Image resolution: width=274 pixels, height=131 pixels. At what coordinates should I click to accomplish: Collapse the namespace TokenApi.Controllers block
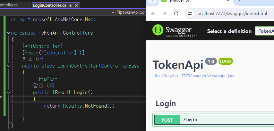point(8,33)
